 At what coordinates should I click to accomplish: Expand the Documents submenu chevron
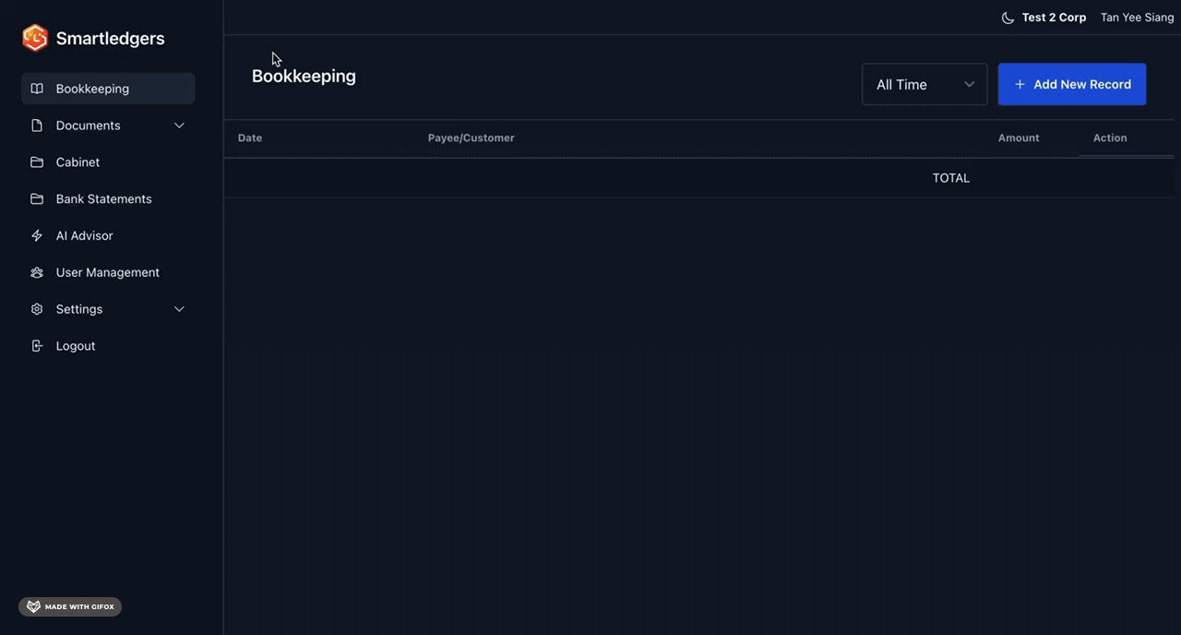coord(179,126)
